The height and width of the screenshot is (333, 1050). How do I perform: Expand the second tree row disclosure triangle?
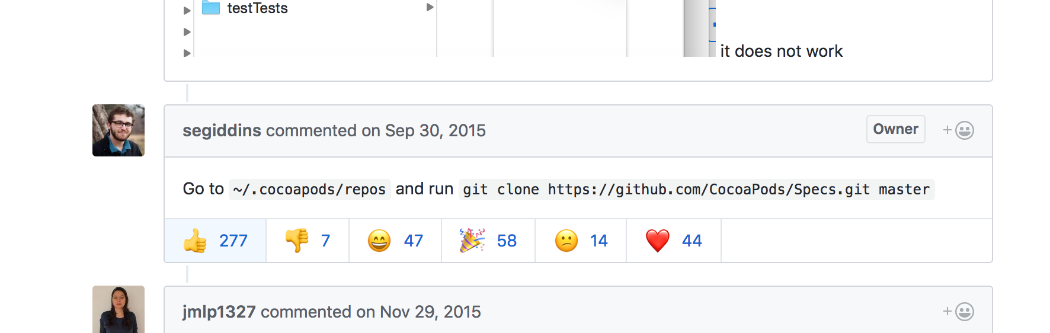coord(187,31)
